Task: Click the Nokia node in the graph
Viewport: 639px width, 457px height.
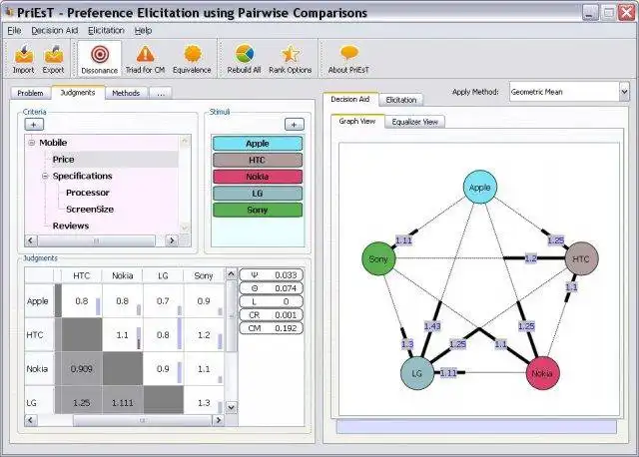Action: tap(542, 373)
